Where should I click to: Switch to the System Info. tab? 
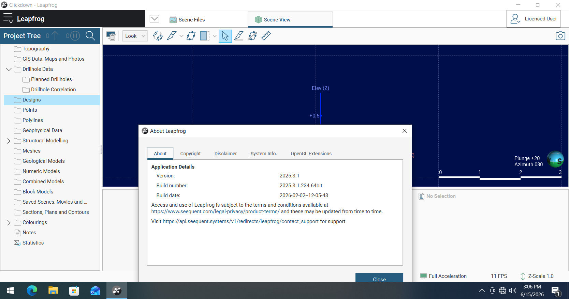click(264, 154)
